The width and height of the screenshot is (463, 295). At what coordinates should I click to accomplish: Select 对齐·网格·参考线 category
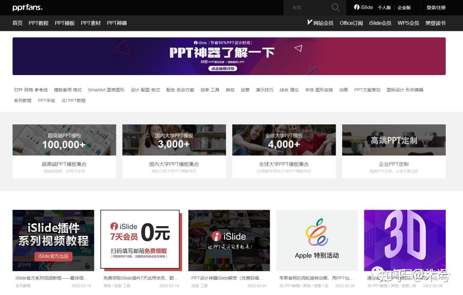[31, 90]
